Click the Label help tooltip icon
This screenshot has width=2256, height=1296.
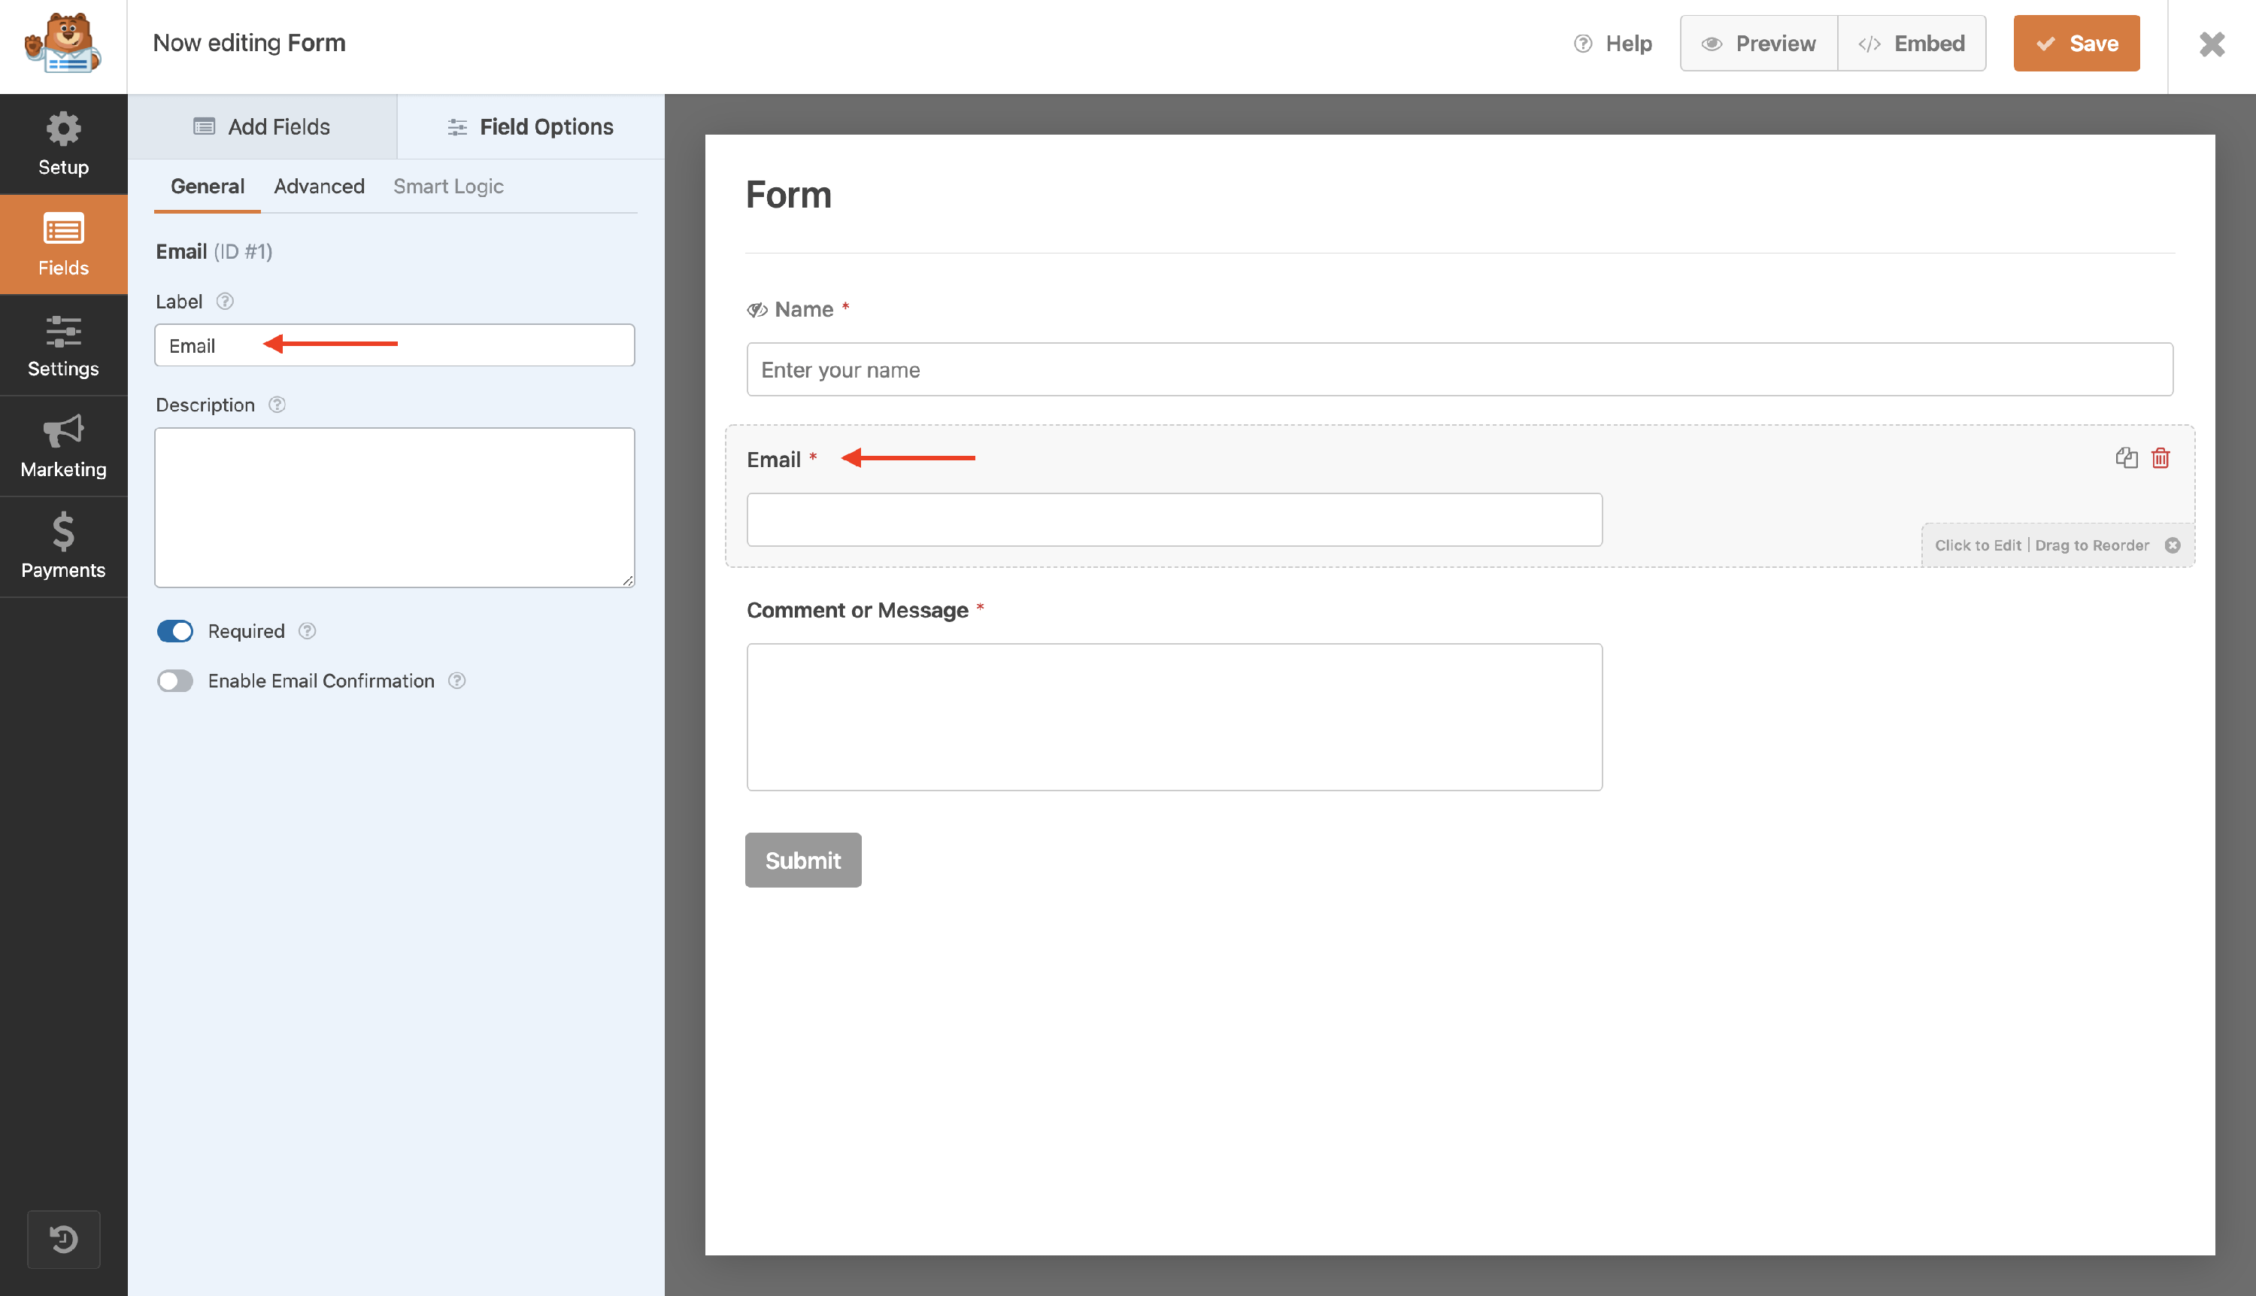coord(225,302)
